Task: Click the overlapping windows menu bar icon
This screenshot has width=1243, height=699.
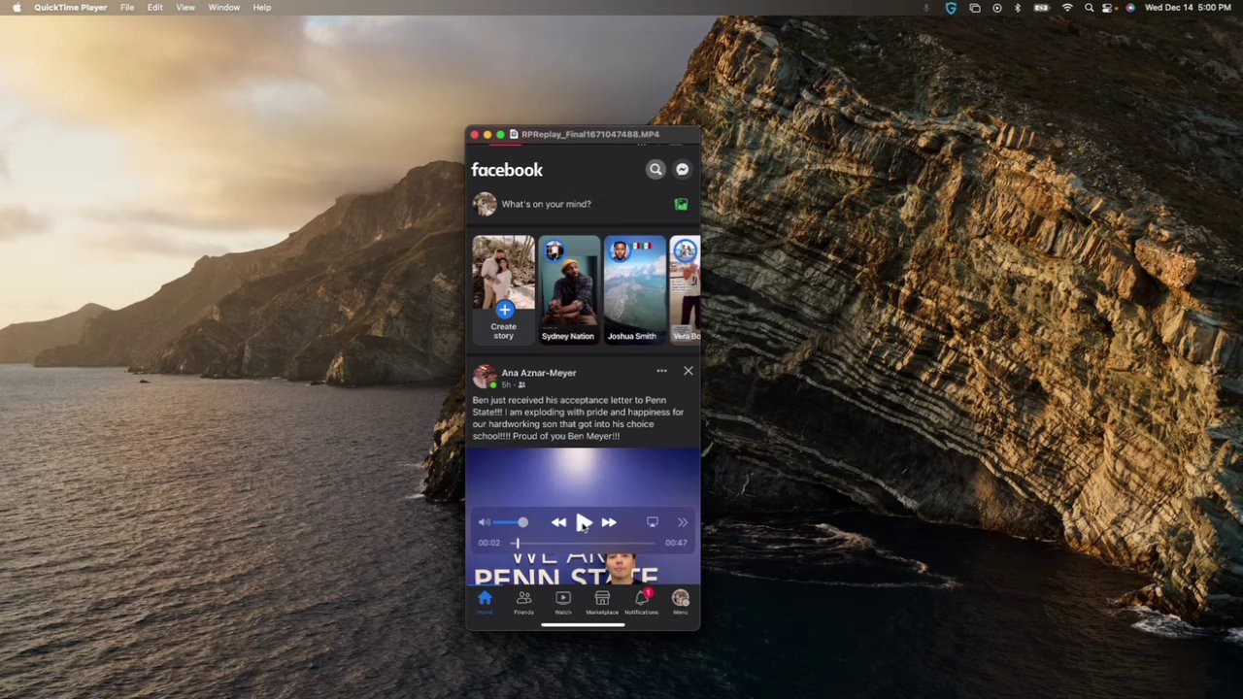Action: click(x=974, y=8)
